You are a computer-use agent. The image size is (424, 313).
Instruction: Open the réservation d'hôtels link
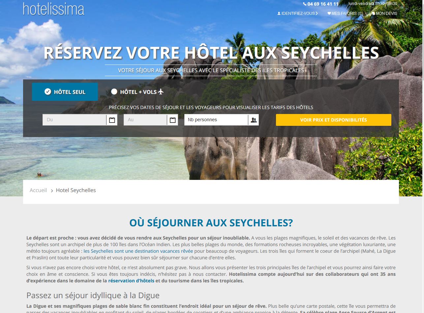(x=131, y=281)
